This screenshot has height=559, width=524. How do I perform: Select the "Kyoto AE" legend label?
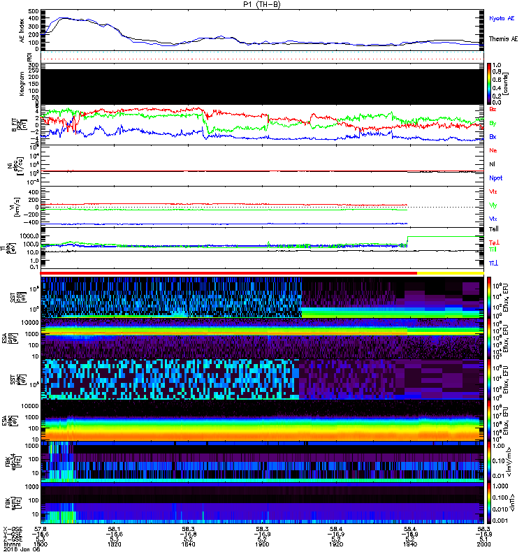coord(502,18)
